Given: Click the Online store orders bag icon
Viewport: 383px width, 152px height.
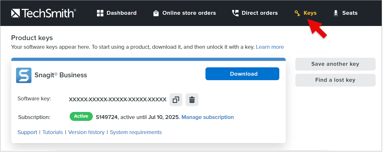Looking at the screenshot, I should 156,13.
